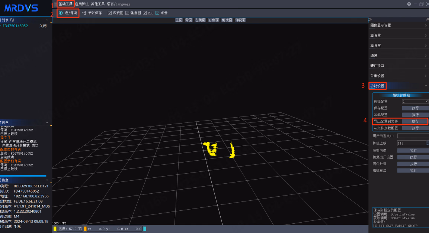Open the 其他工具 menu
The image size is (429, 233).
(x=98, y=4)
